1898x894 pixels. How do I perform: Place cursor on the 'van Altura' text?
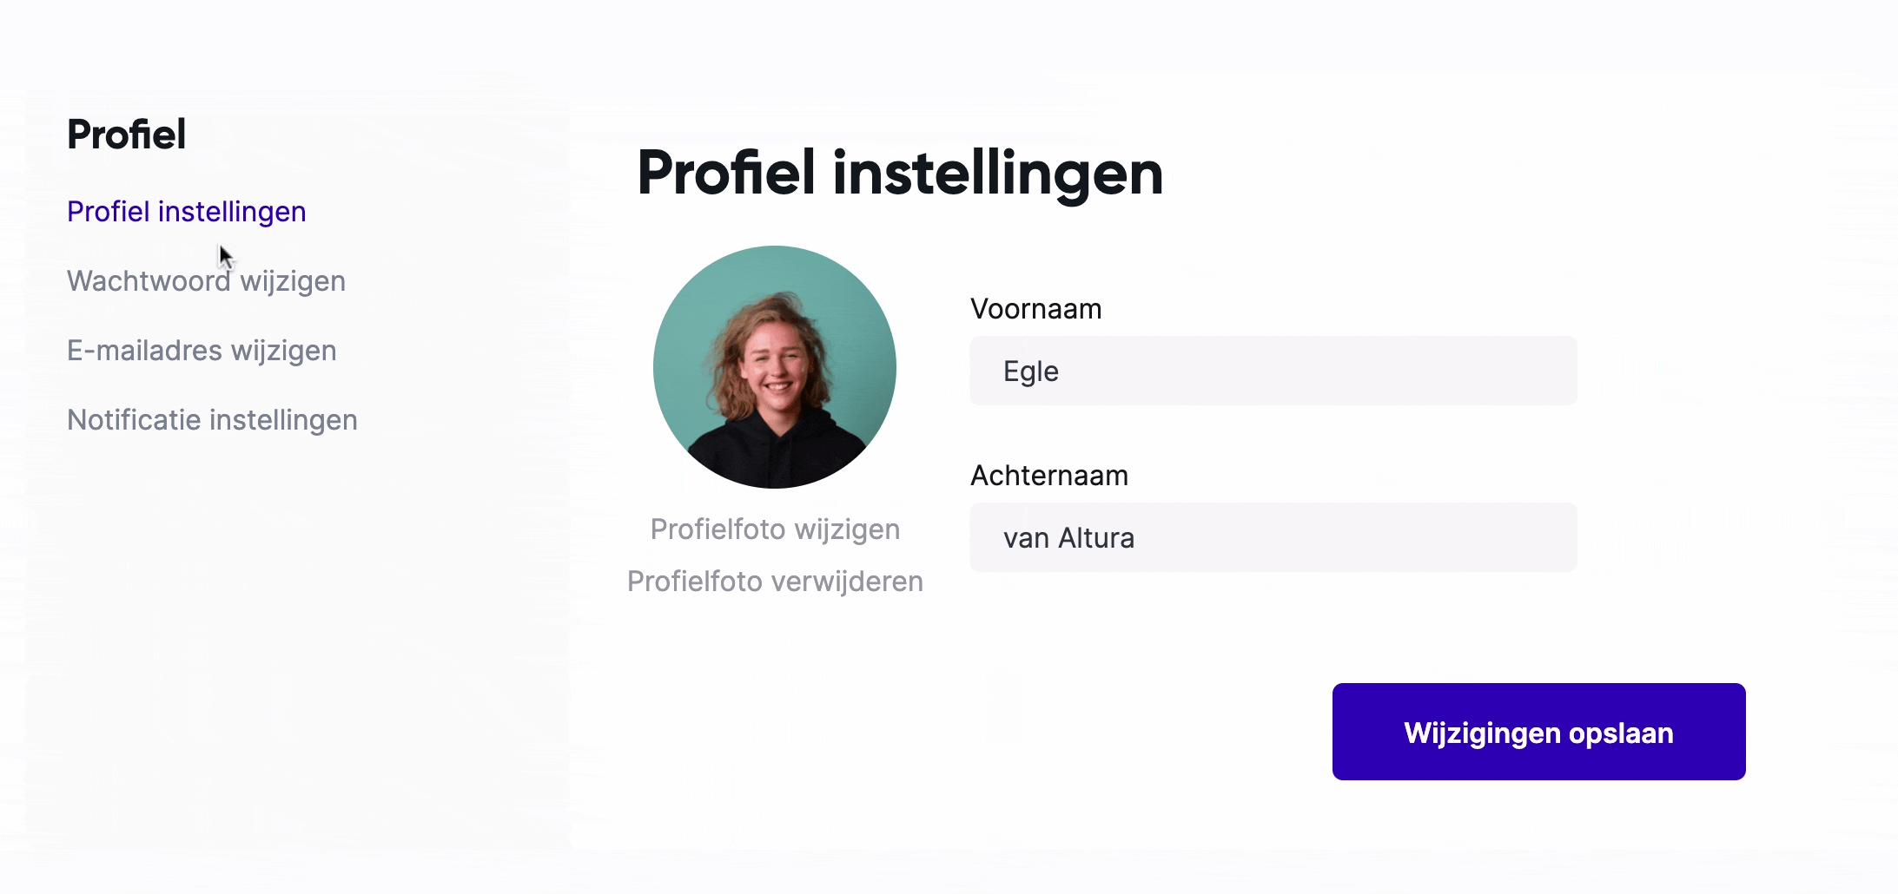(1068, 538)
